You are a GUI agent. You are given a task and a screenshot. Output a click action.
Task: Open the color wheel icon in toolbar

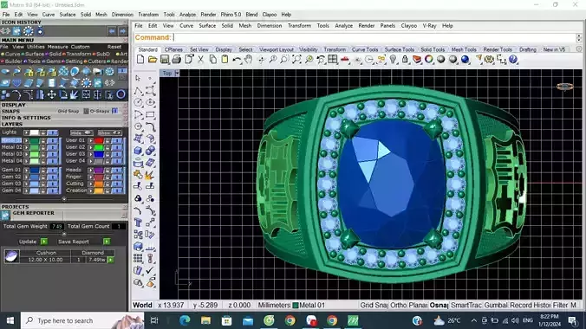pos(428,60)
